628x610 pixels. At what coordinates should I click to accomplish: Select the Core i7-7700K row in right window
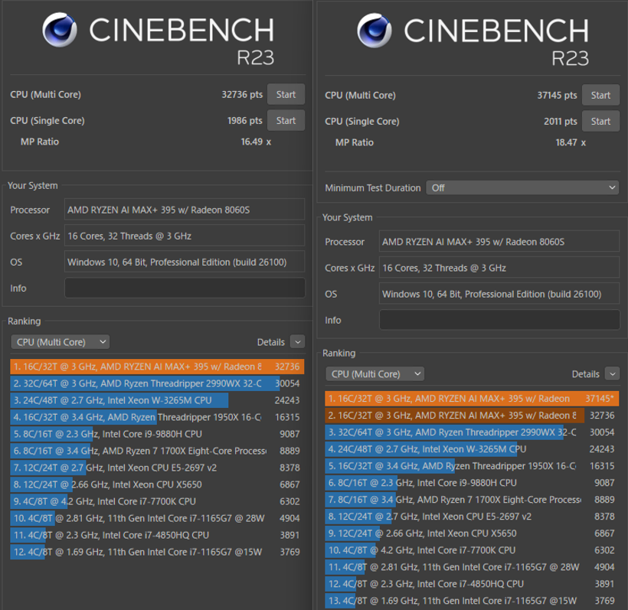coord(472,550)
